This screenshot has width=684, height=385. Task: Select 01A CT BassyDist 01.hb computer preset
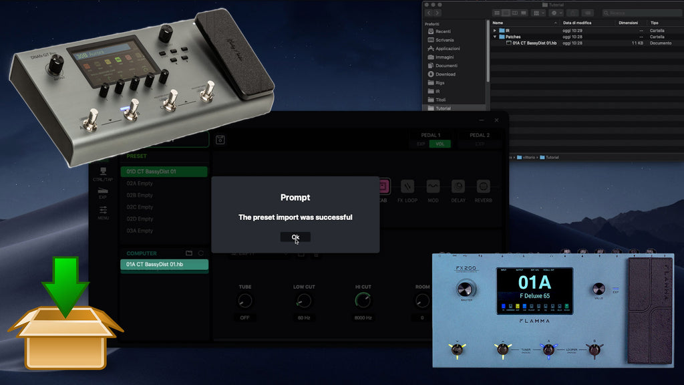click(x=164, y=265)
